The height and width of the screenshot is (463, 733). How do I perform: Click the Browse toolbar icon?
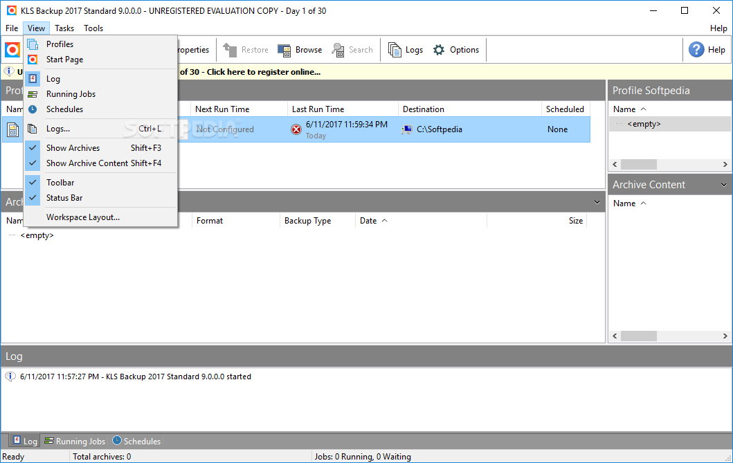tap(284, 50)
